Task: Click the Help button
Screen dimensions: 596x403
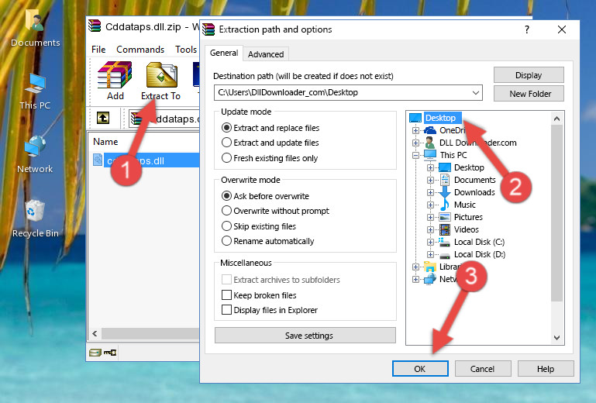Action: point(546,369)
